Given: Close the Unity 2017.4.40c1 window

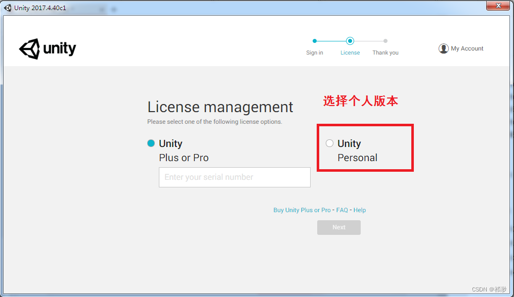Looking at the screenshot, I should coord(498,6).
